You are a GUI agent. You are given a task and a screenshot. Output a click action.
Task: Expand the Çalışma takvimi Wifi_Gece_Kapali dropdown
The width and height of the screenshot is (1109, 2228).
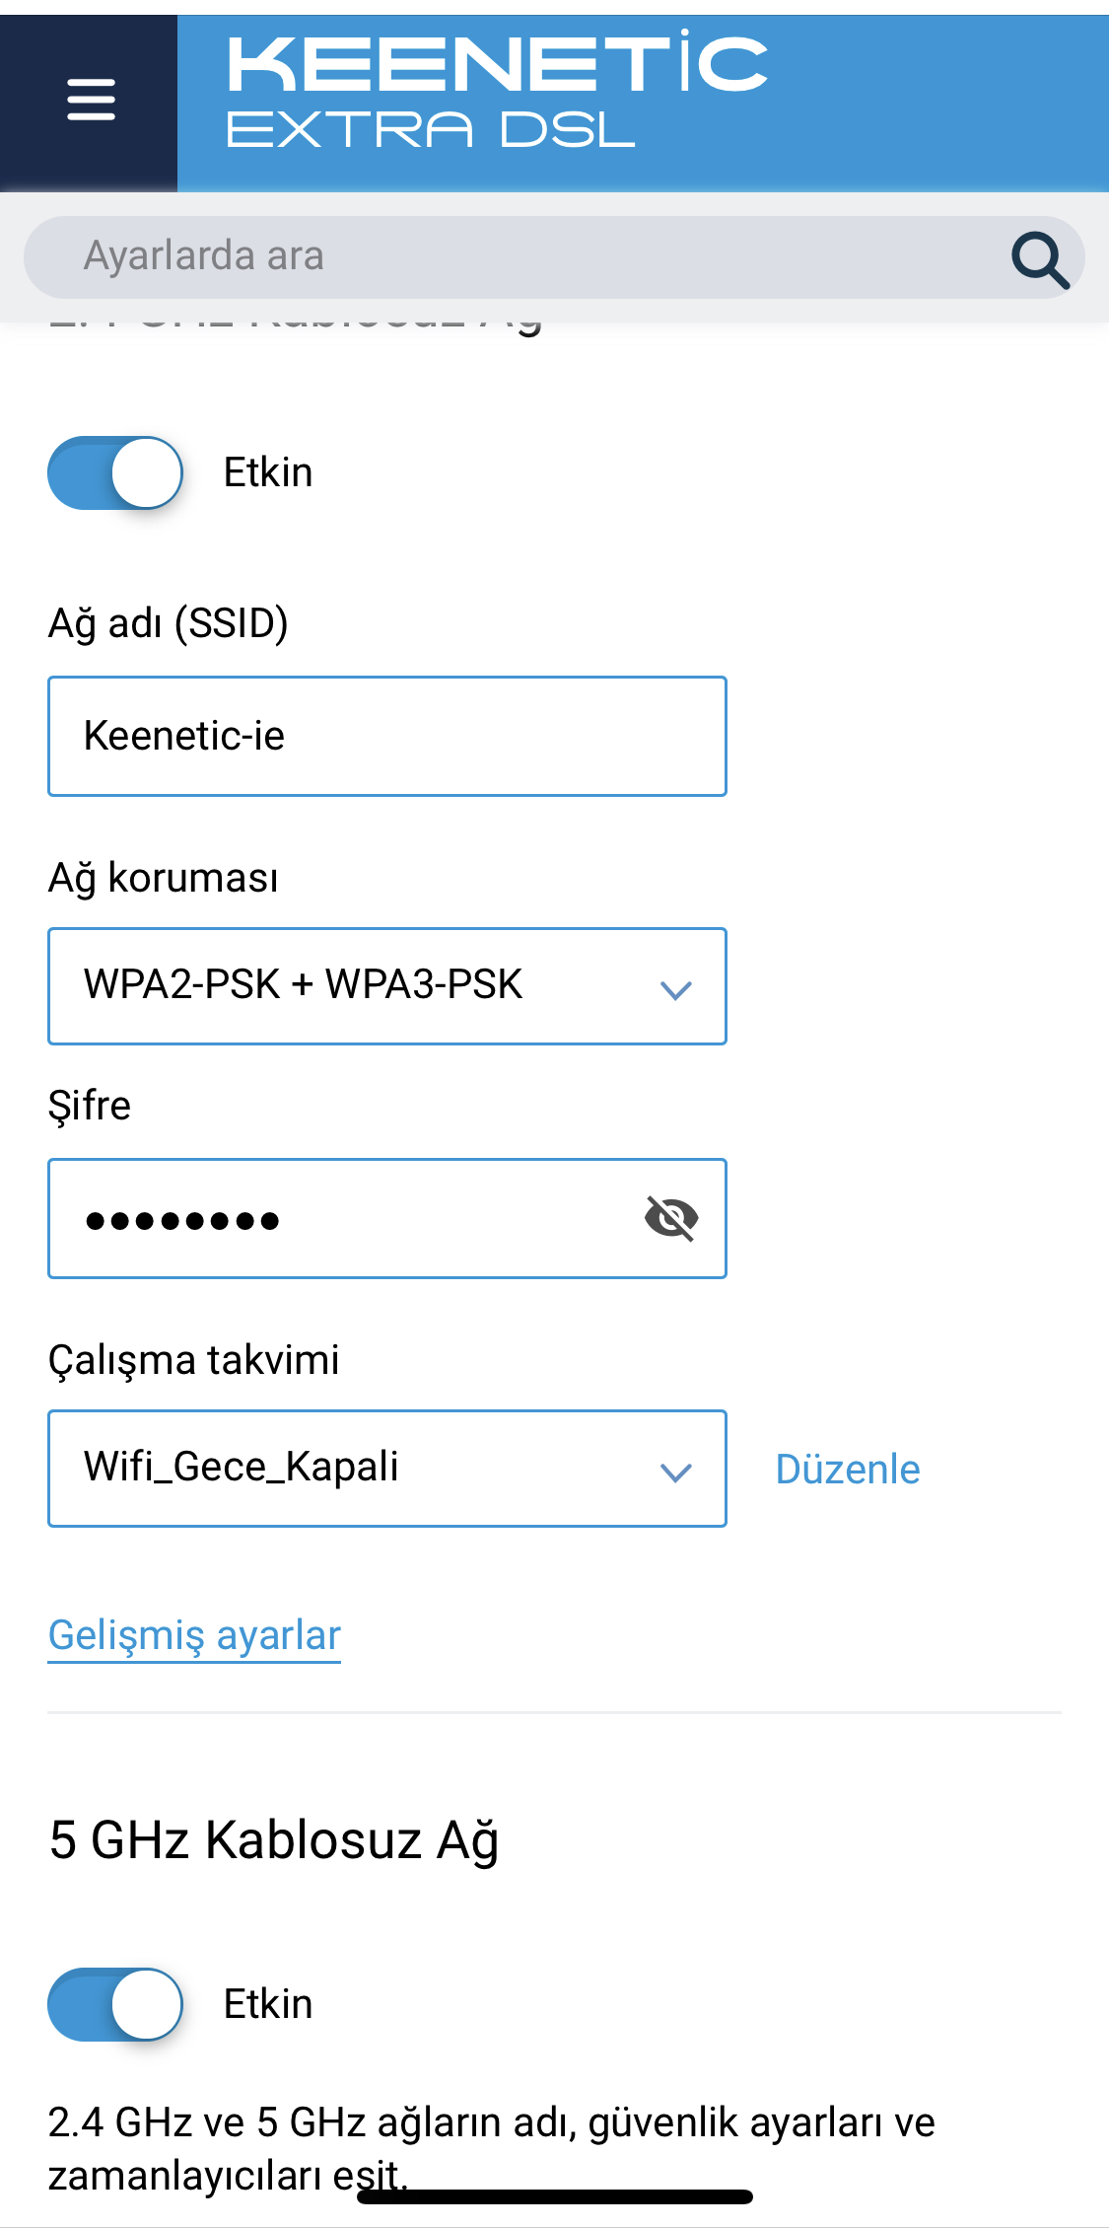[387, 1469]
